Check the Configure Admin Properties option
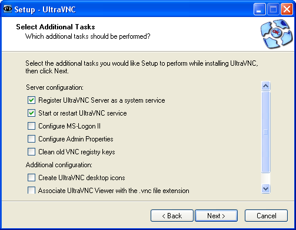The height and width of the screenshot is (230, 296). pos(31,139)
